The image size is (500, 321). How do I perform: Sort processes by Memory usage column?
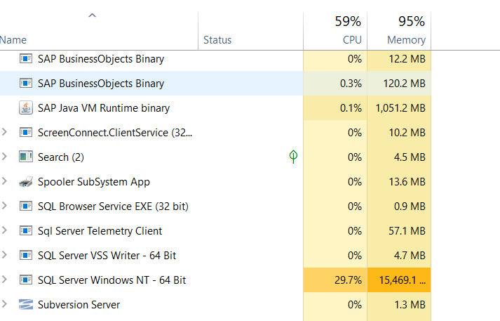pos(406,40)
